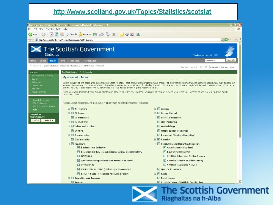Image resolution: width=273 pixels, height=205 pixels.
Task: Untick the Scottish Household Survey checkbox
Action: click(x=165, y=165)
